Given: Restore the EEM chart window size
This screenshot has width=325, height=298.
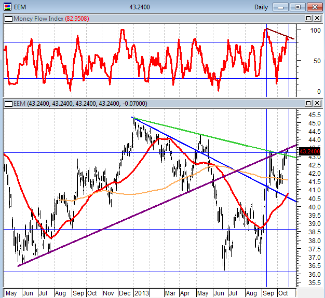Looking at the screenshot, I should 297,7.
